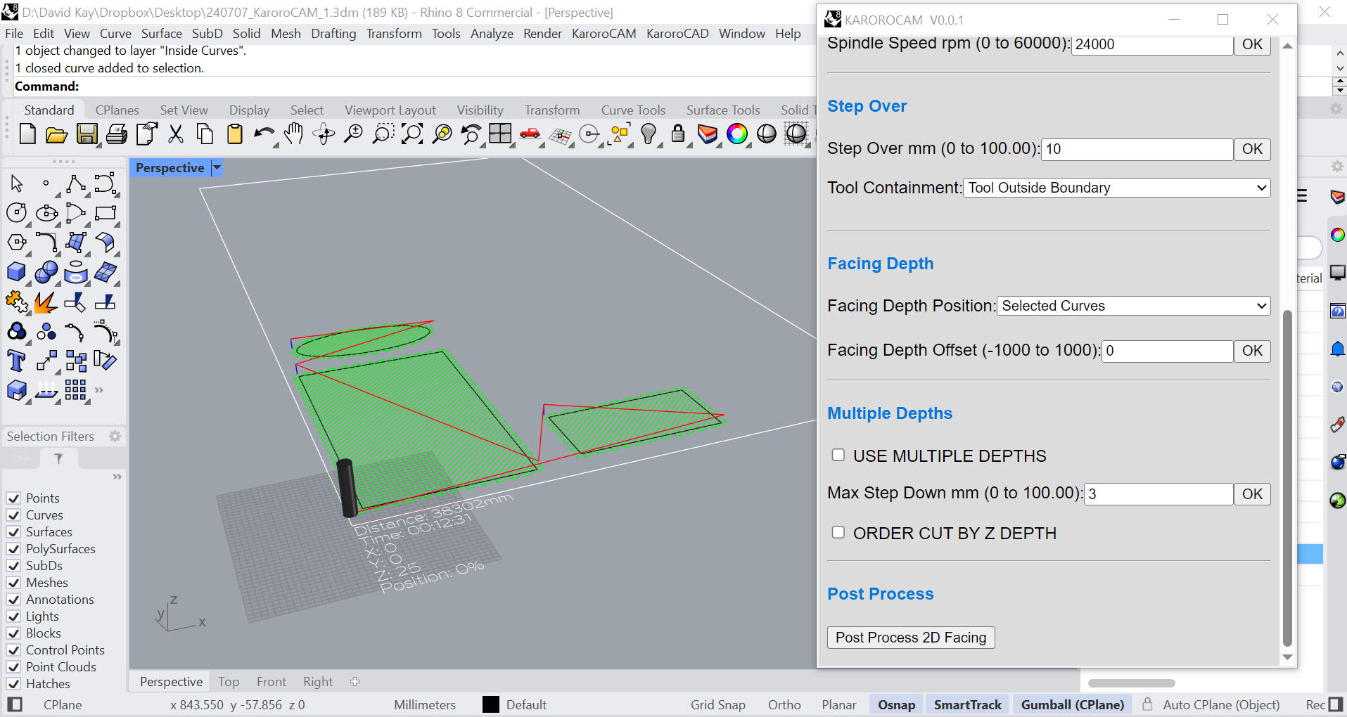Screen dimensions: 1347x717
Task: Click the KARO ROCAM panel vertical scrollbar
Action: click(x=1287, y=478)
